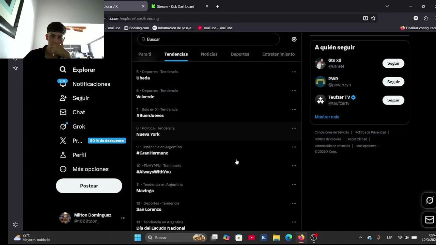Open the floating messages envelope button
This screenshot has height=245, width=436.
click(x=429, y=219)
